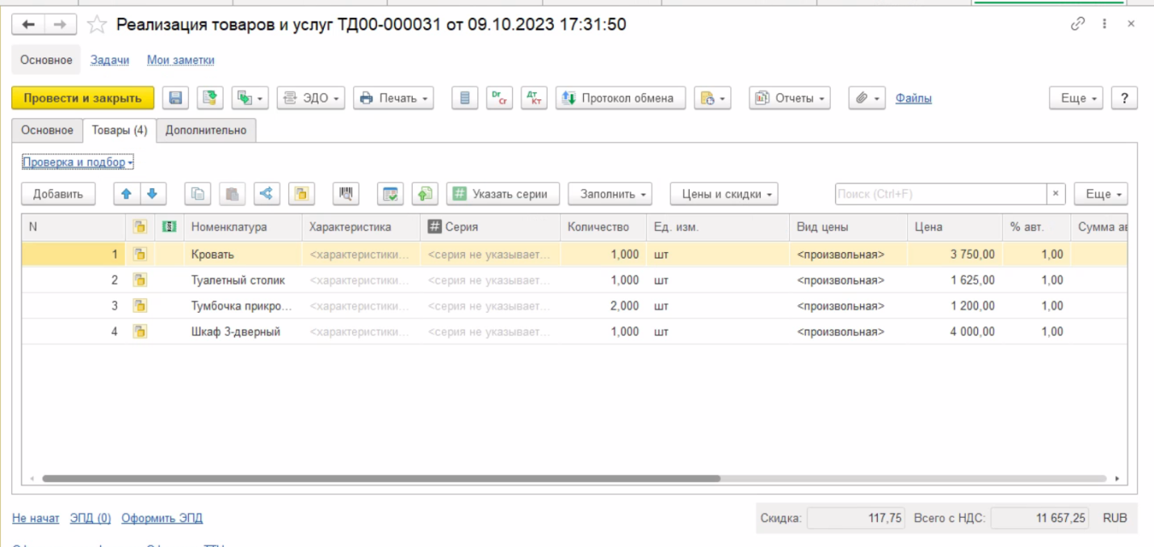Click the copy rows icon in table toolbar
The image size is (1154, 547).
point(197,194)
